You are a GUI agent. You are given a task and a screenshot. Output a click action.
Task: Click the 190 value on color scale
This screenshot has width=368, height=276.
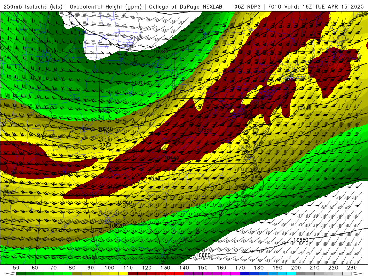click(x=277, y=268)
